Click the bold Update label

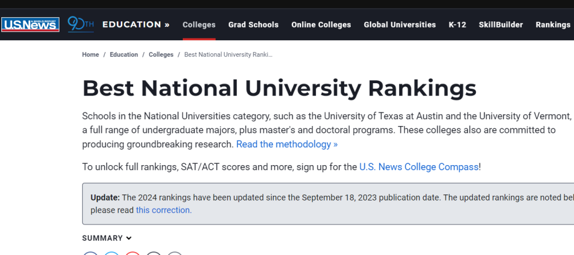point(105,198)
